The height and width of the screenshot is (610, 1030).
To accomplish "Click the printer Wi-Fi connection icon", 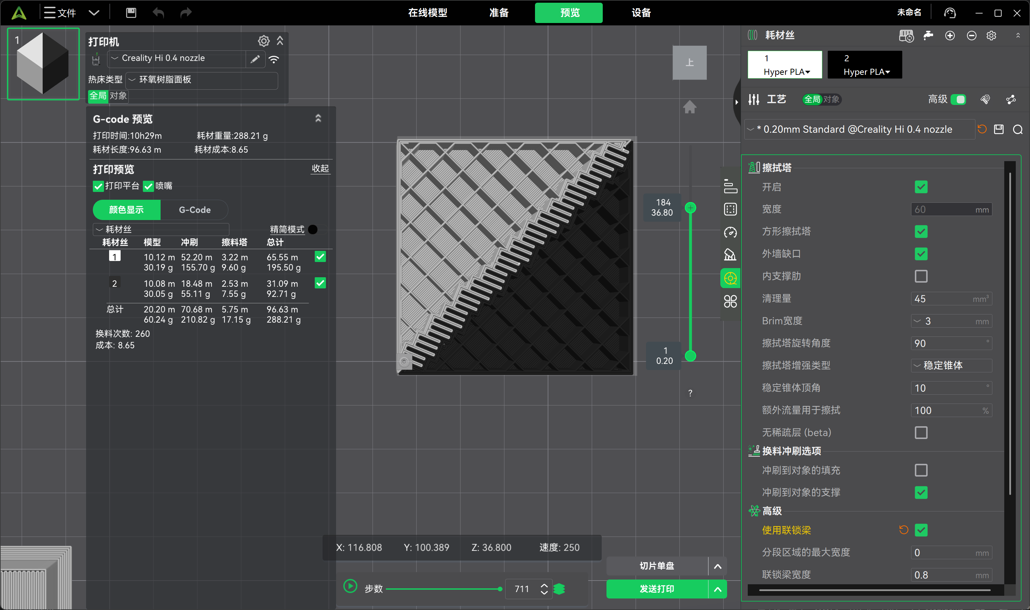I will click(274, 59).
